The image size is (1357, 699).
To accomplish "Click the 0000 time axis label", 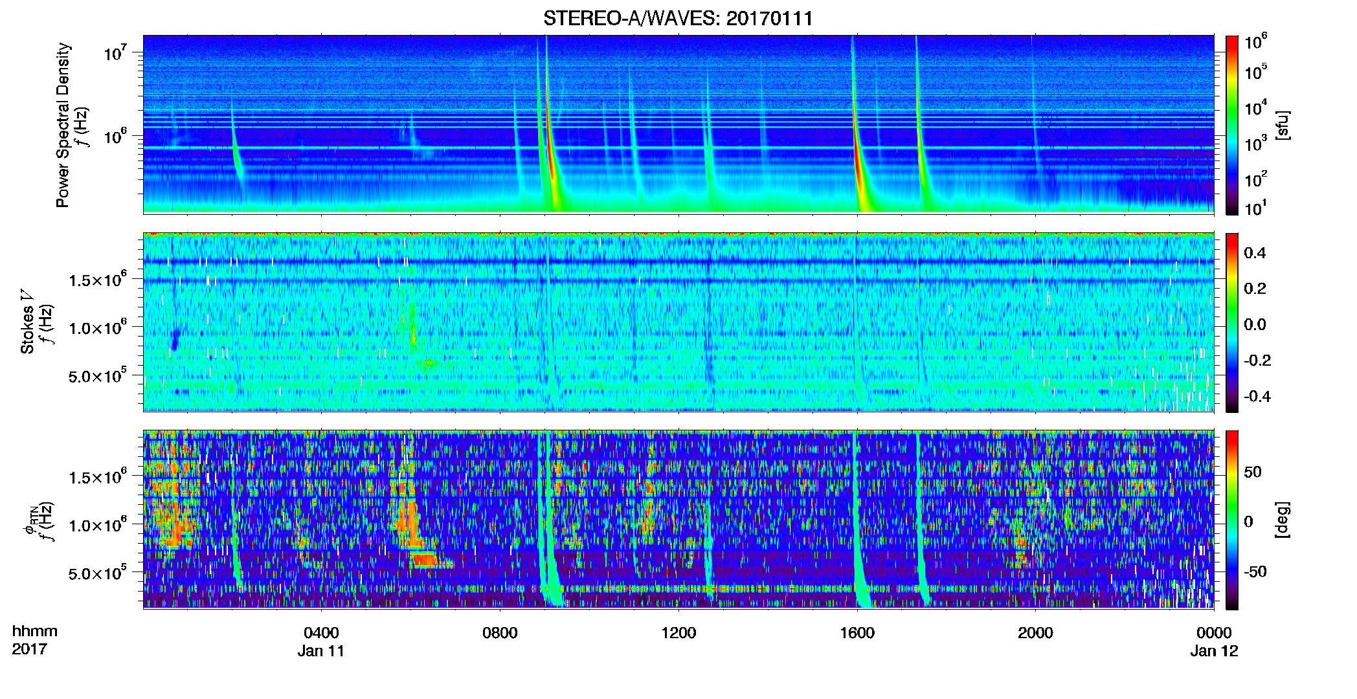I will [1214, 633].
